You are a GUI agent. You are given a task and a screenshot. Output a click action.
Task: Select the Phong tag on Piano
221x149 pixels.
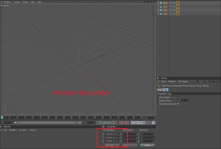coord(177,14)
